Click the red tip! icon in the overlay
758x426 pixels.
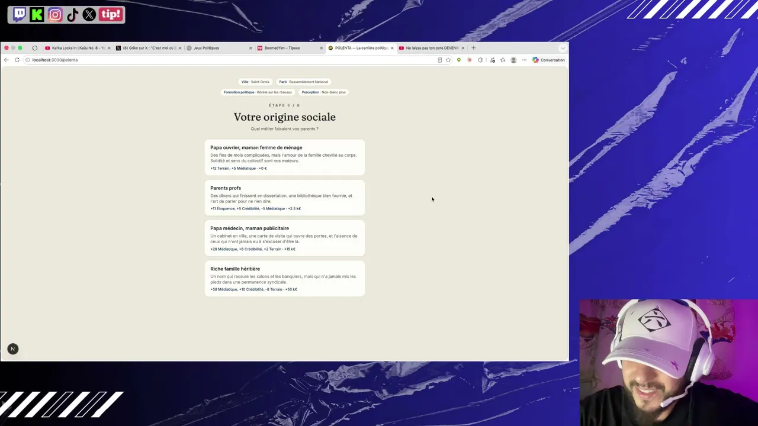111,15
